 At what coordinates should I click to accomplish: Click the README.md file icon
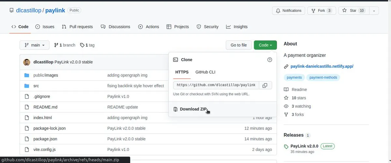point(27,107)
